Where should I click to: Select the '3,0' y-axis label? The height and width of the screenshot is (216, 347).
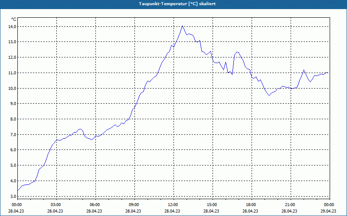coord(13,196)
